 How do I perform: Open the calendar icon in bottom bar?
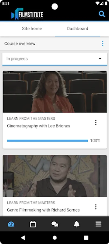click(x=33, y=224)
